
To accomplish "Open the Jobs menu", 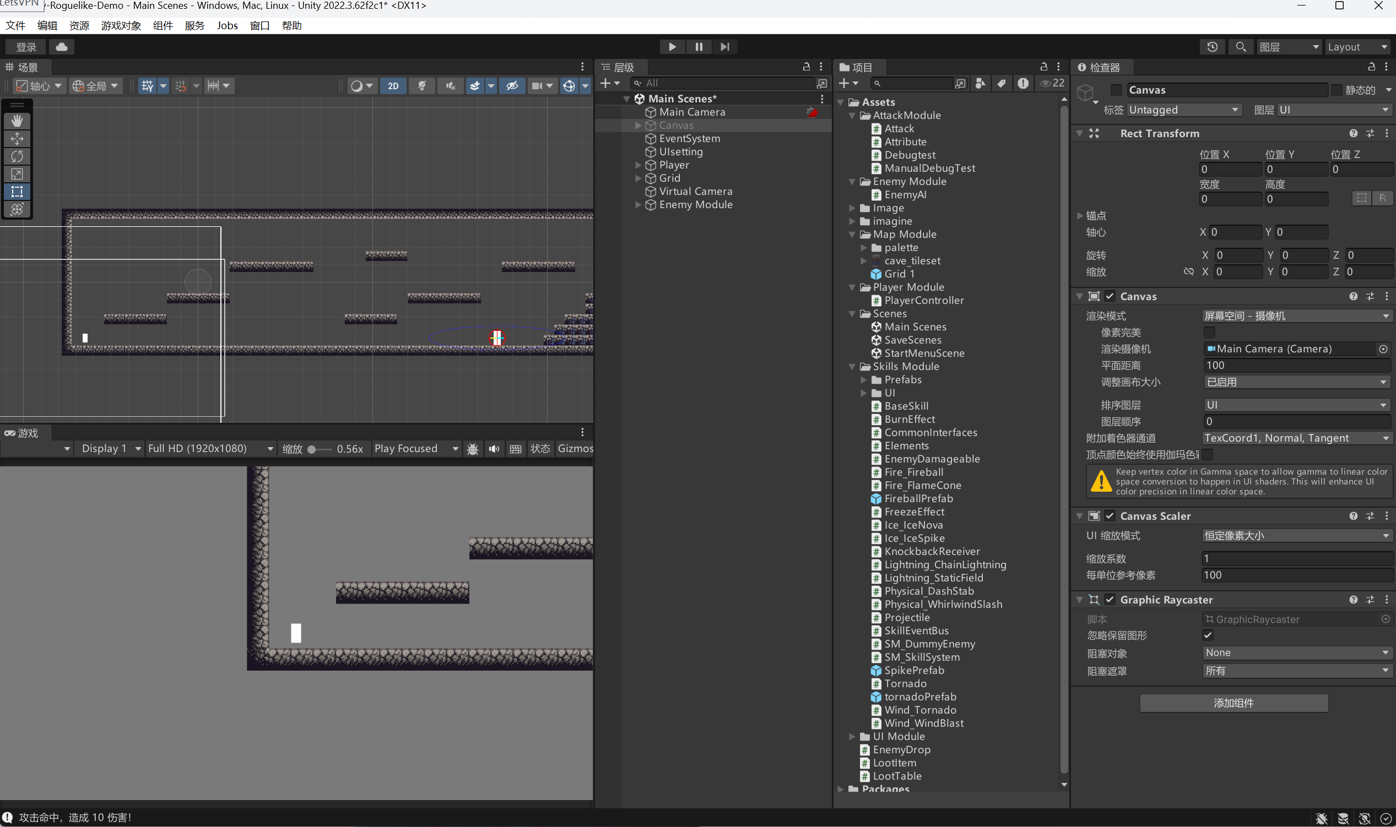I will coord(228,26).
